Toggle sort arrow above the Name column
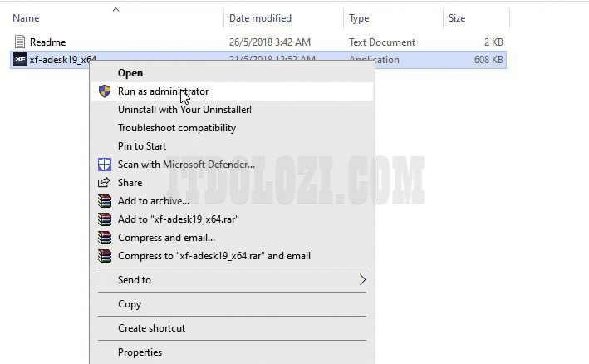The height and width of the screenshot is (364, 589). 115,10
